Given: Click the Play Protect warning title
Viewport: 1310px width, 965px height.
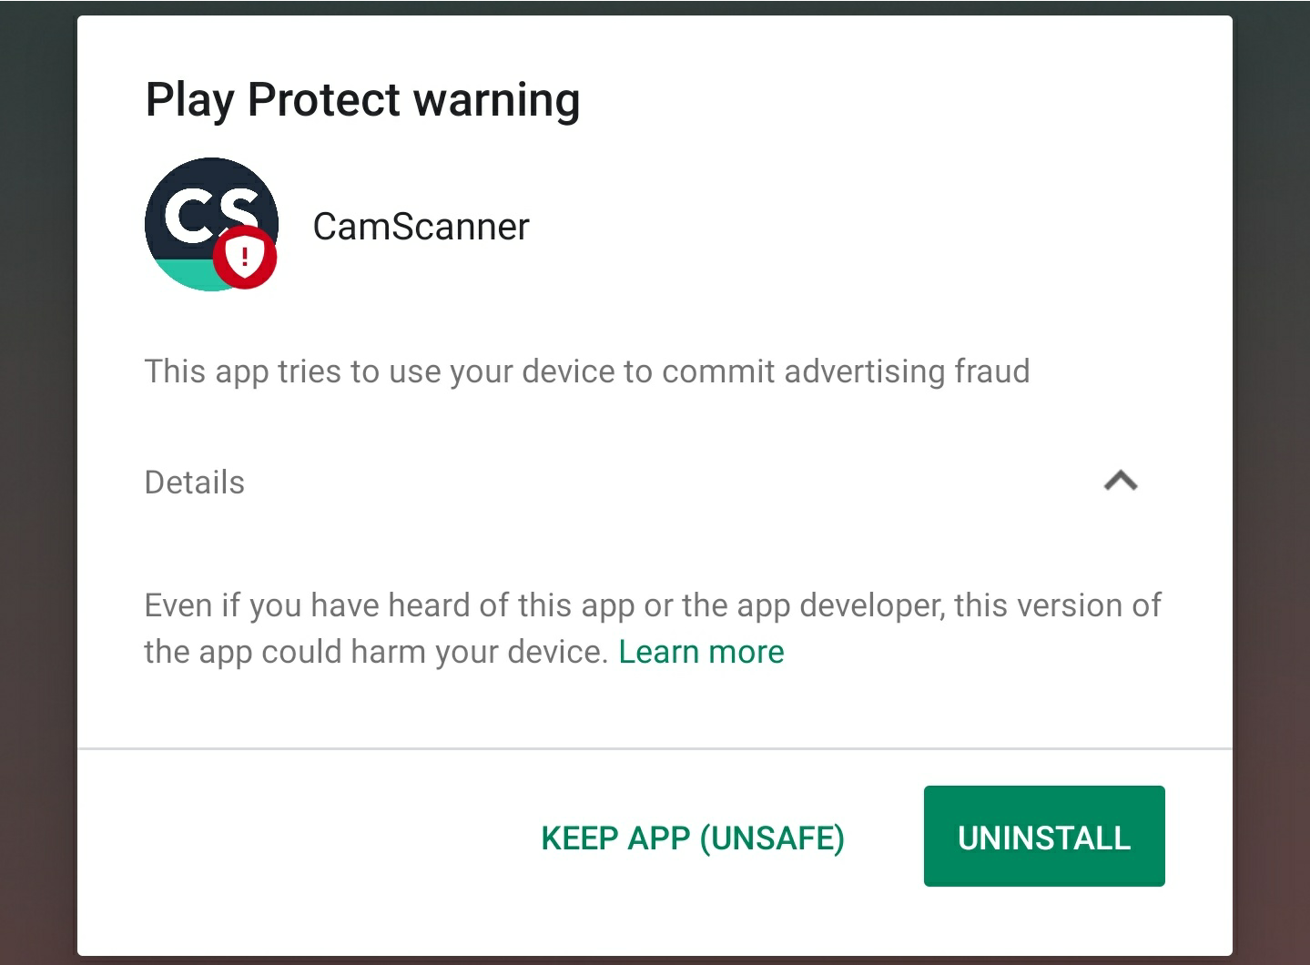Looking at the screenshot, I should (x=362, y=99).
